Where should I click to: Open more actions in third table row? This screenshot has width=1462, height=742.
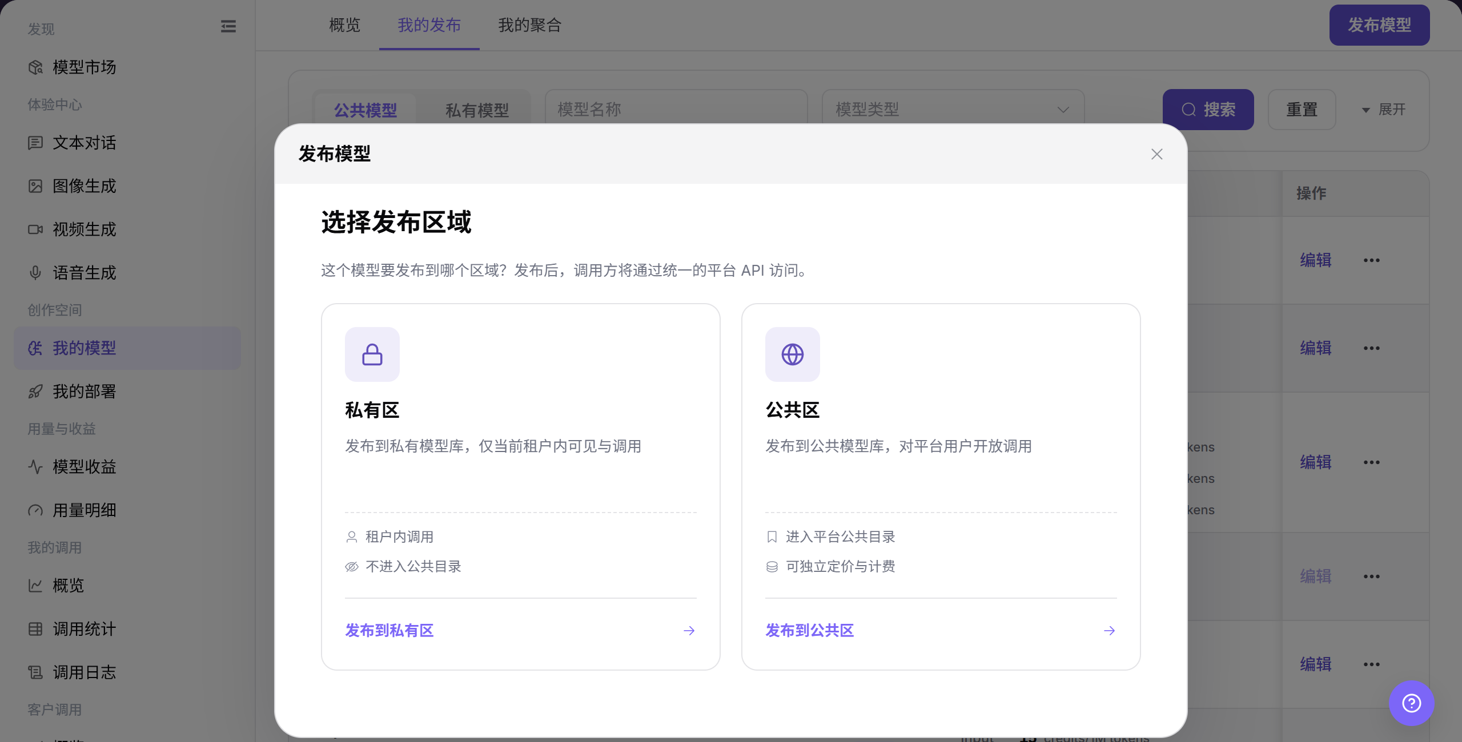pyautogui.click(x=1372, y=462)
